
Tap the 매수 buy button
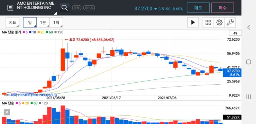pyautogui.click(x=223, y=8)
